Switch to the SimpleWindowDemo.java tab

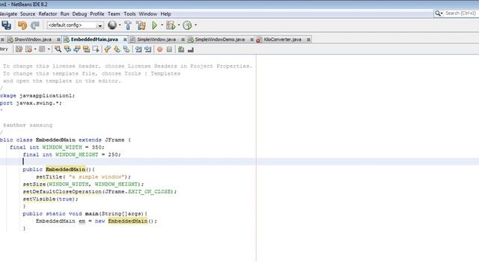[219, 40]
